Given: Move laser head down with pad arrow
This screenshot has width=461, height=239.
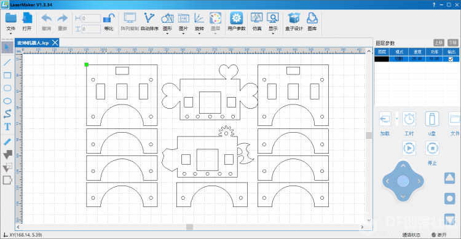Looking at the screenshot, I should (x=403, y=197).
